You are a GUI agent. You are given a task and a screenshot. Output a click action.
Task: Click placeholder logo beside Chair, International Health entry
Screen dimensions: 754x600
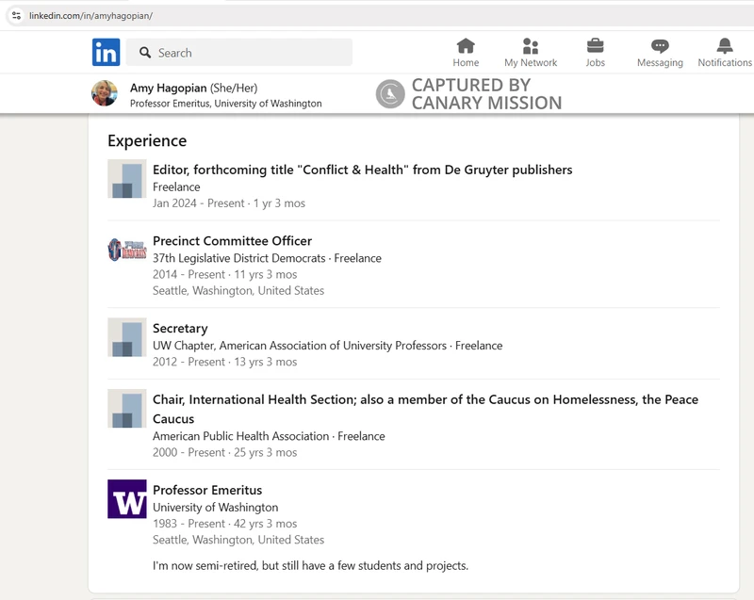(x=127, y=409)
